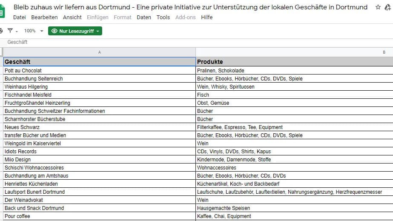Select cell Buchhandlung Schweitzer Fachinformationen

(x=100, y=111)
